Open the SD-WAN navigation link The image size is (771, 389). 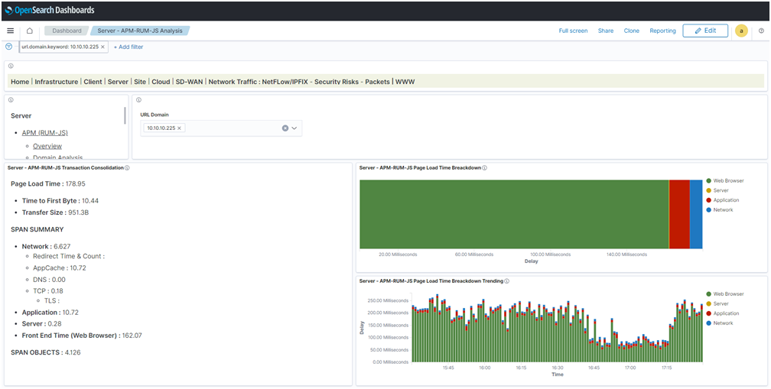click(190, 82)
